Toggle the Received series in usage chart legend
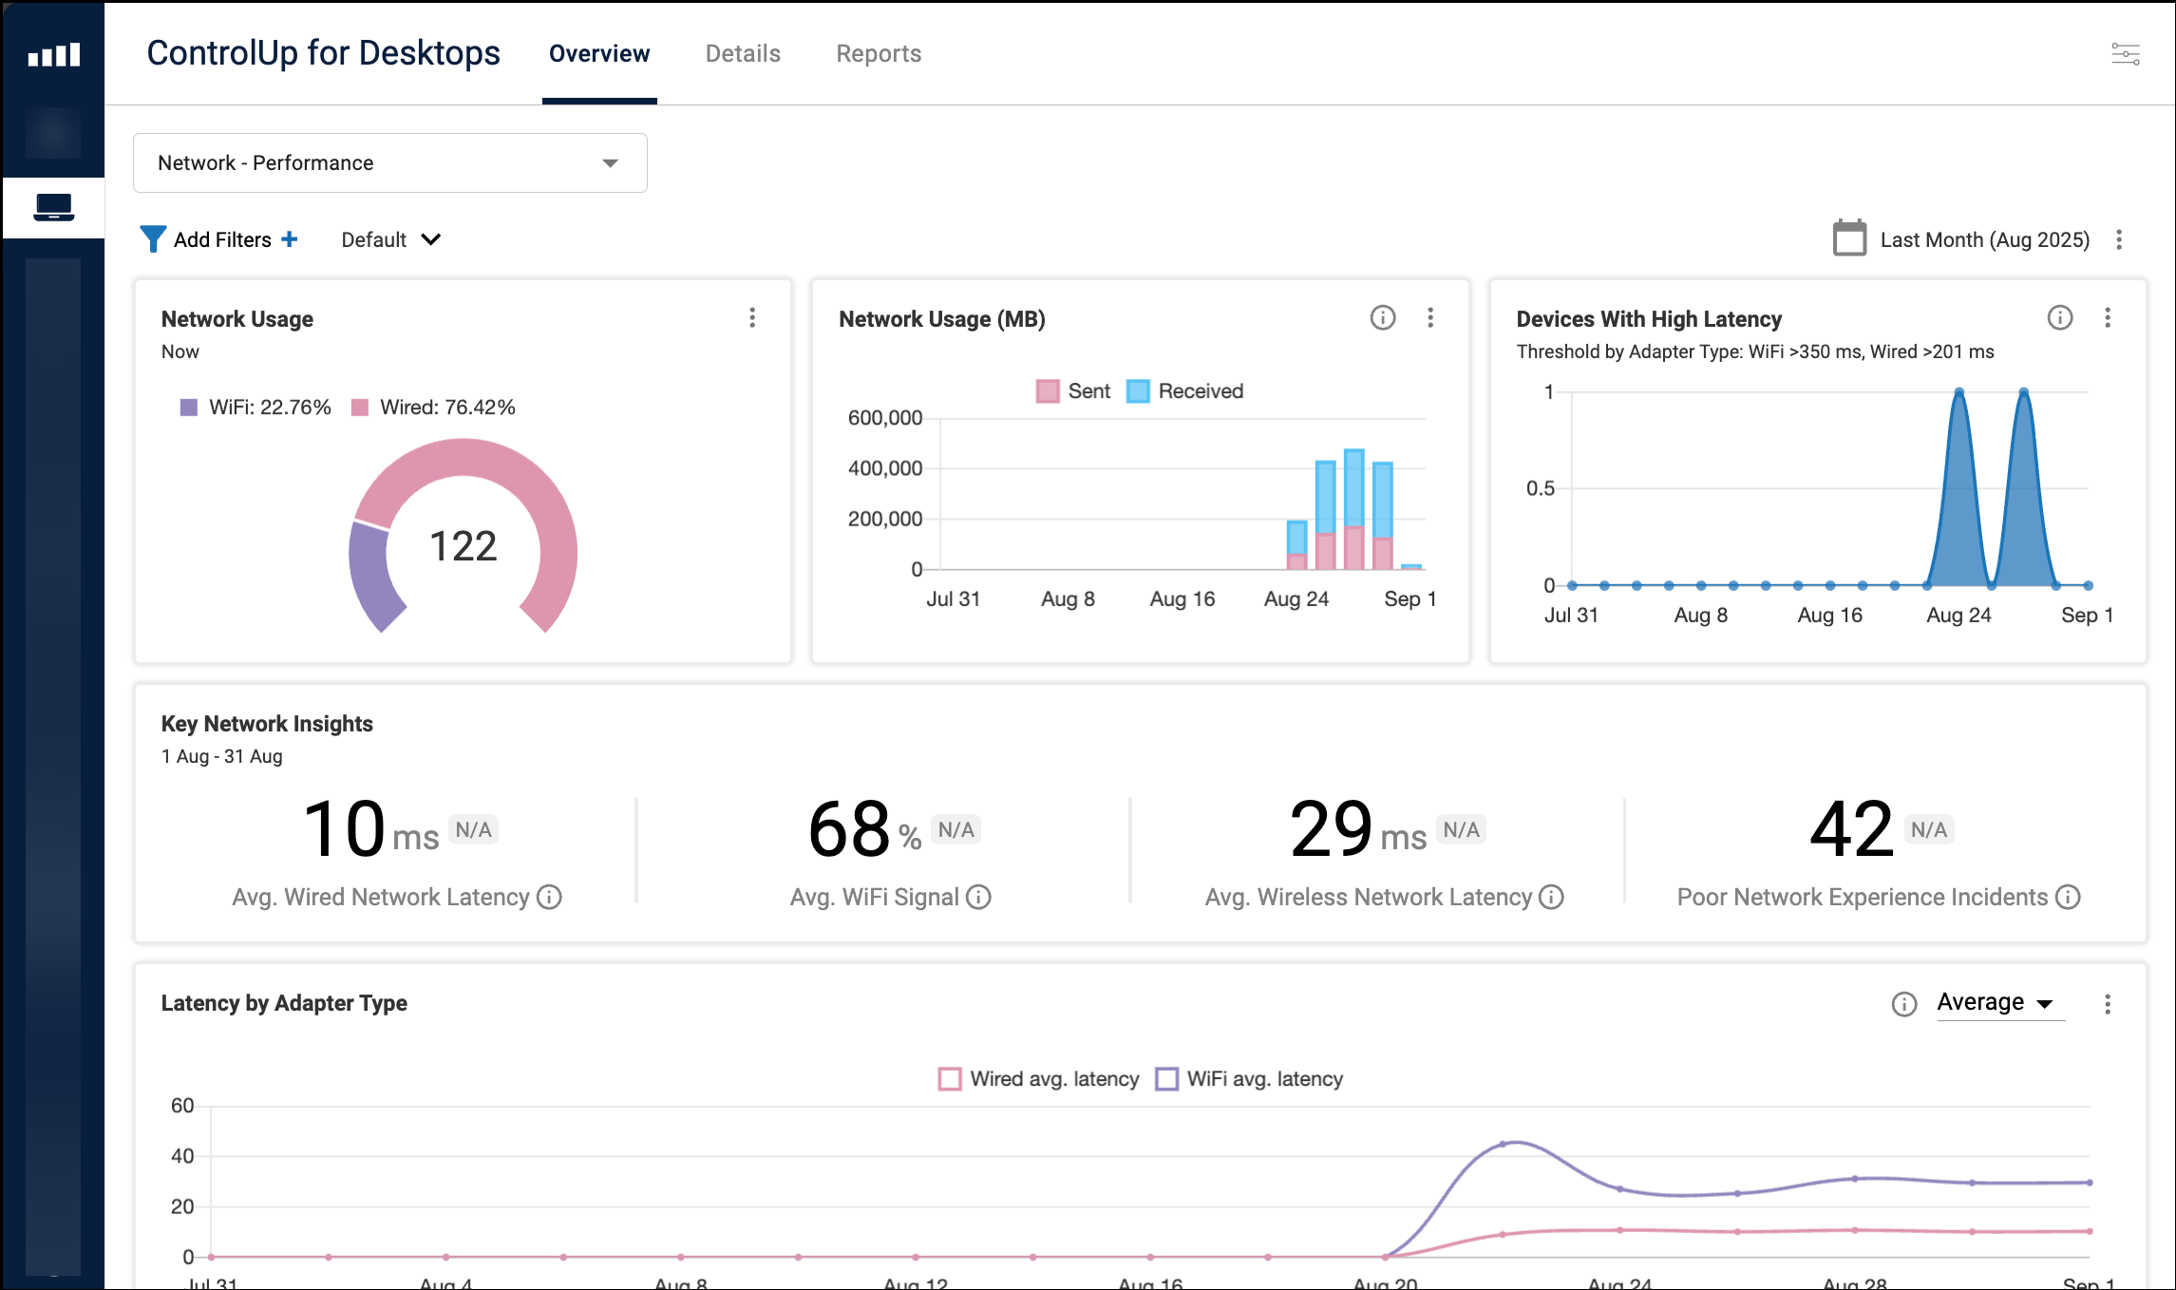 1185,391
